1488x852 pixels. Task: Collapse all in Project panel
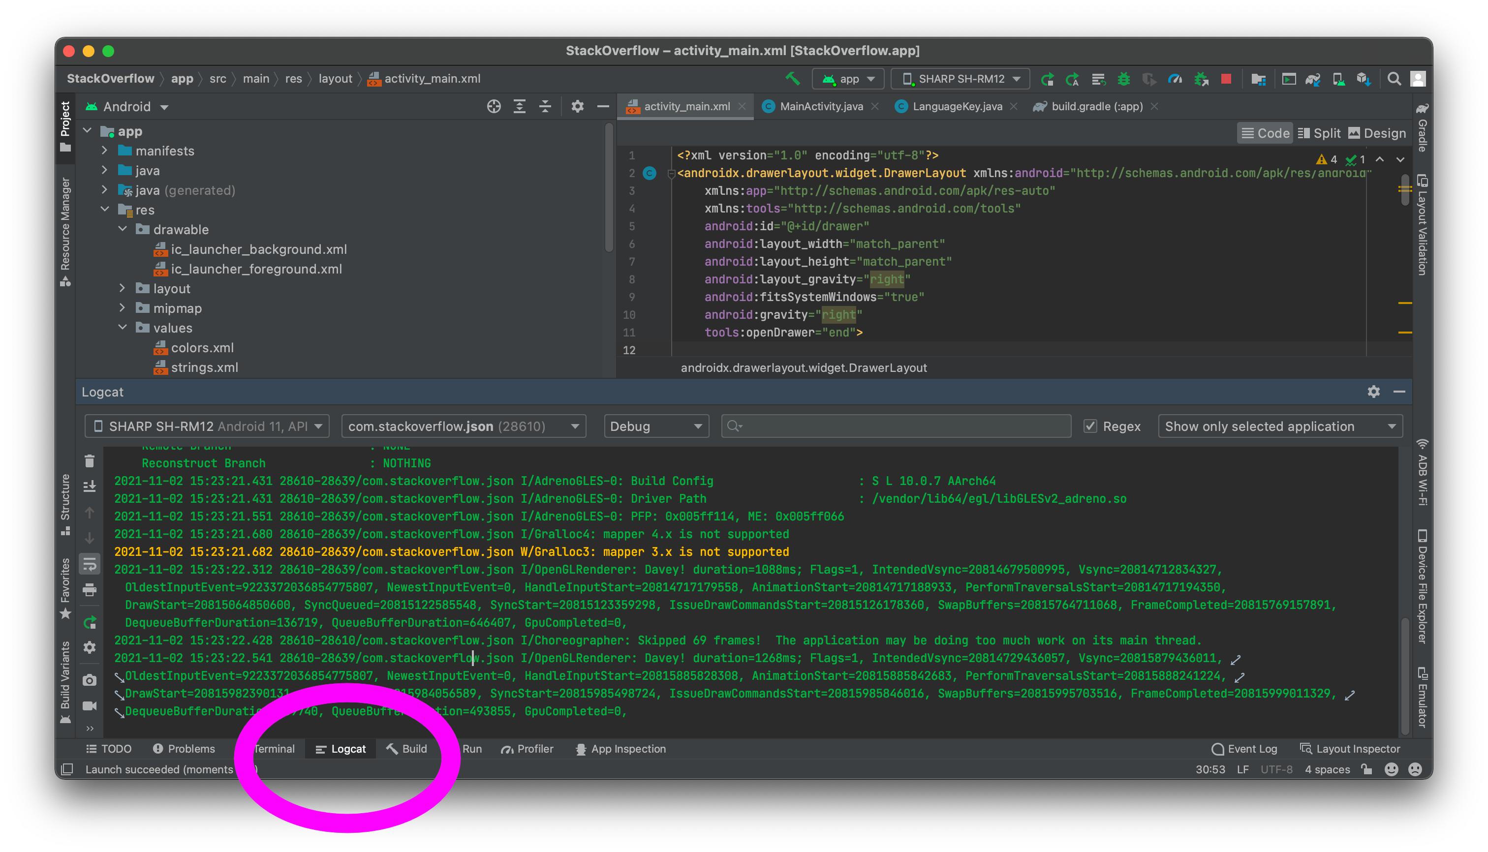(x=545, y=106)
